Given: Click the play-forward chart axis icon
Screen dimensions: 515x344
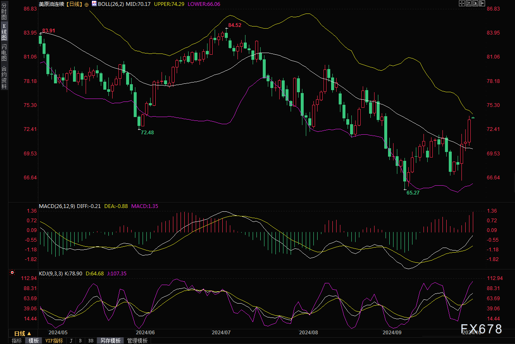Looking at the screenshot, I should click(475, 4).
